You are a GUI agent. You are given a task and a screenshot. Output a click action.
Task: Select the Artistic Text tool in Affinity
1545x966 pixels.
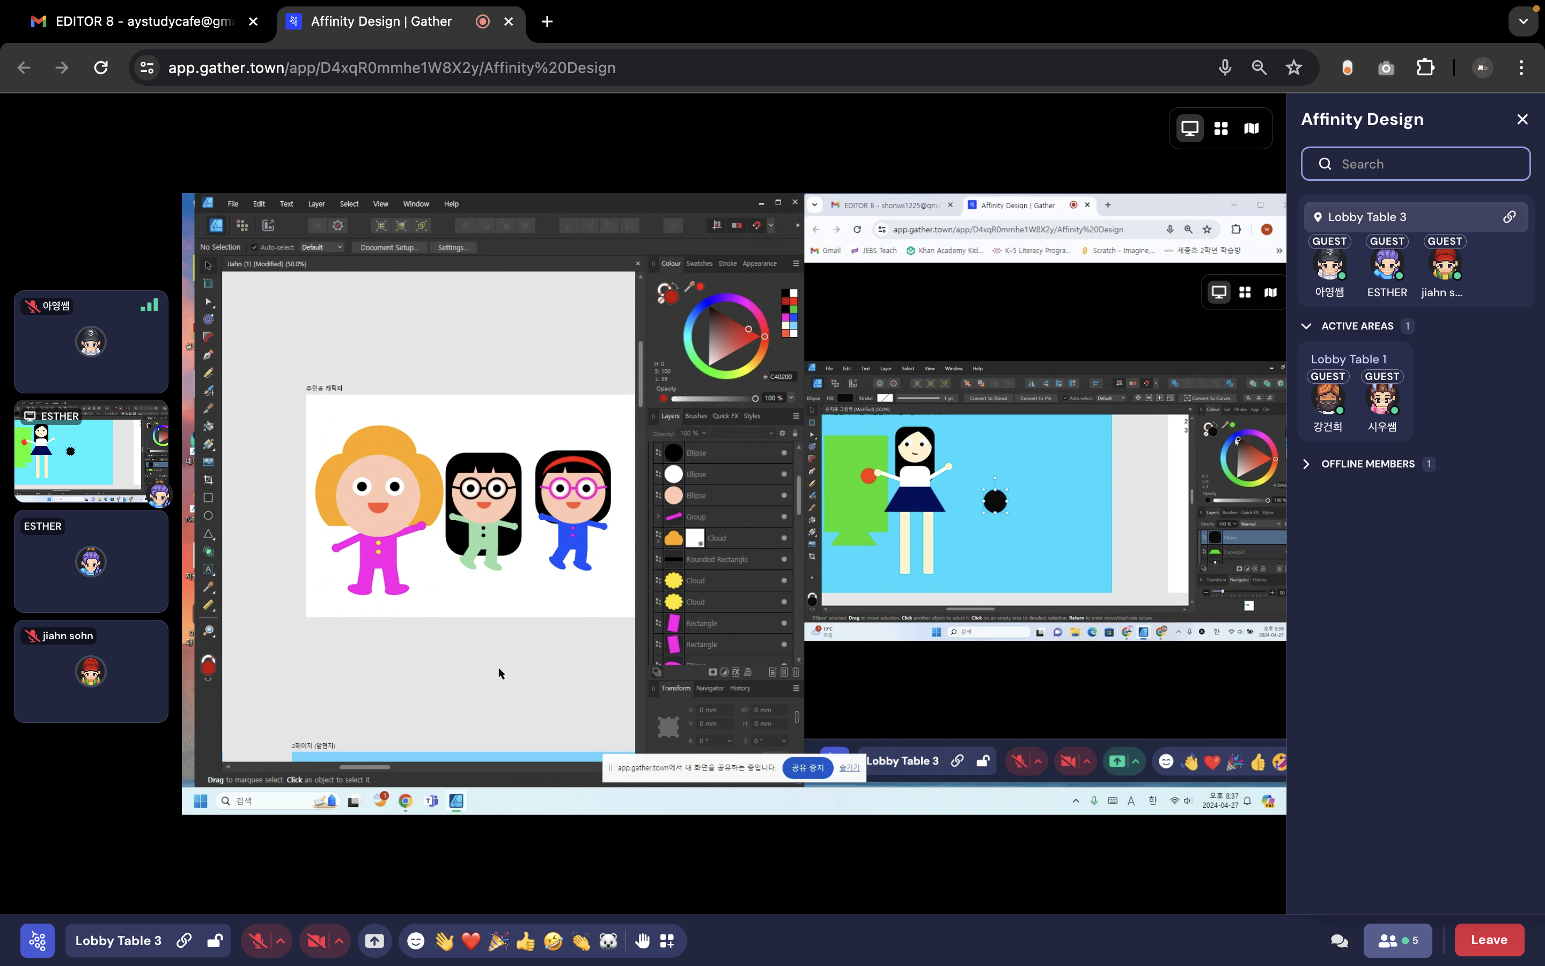point(208,569)
